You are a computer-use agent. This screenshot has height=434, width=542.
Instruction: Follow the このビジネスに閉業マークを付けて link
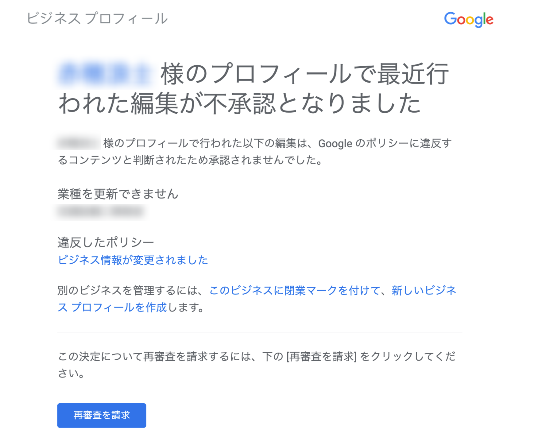point(295,290)
